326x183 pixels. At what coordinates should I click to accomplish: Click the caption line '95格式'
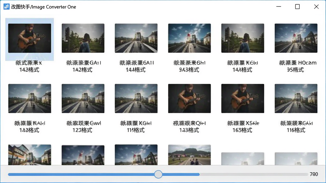coord(295,70)
